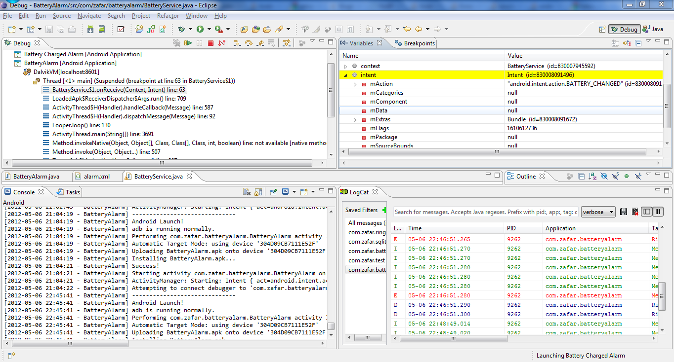Image resolution: width=674 pixels, height=362 pixels.
Task: Click the Step Over debug icon
Action: 249,43
